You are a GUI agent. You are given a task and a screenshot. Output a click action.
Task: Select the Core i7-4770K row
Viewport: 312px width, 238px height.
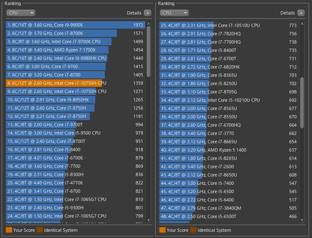click(x=76, y=183)
